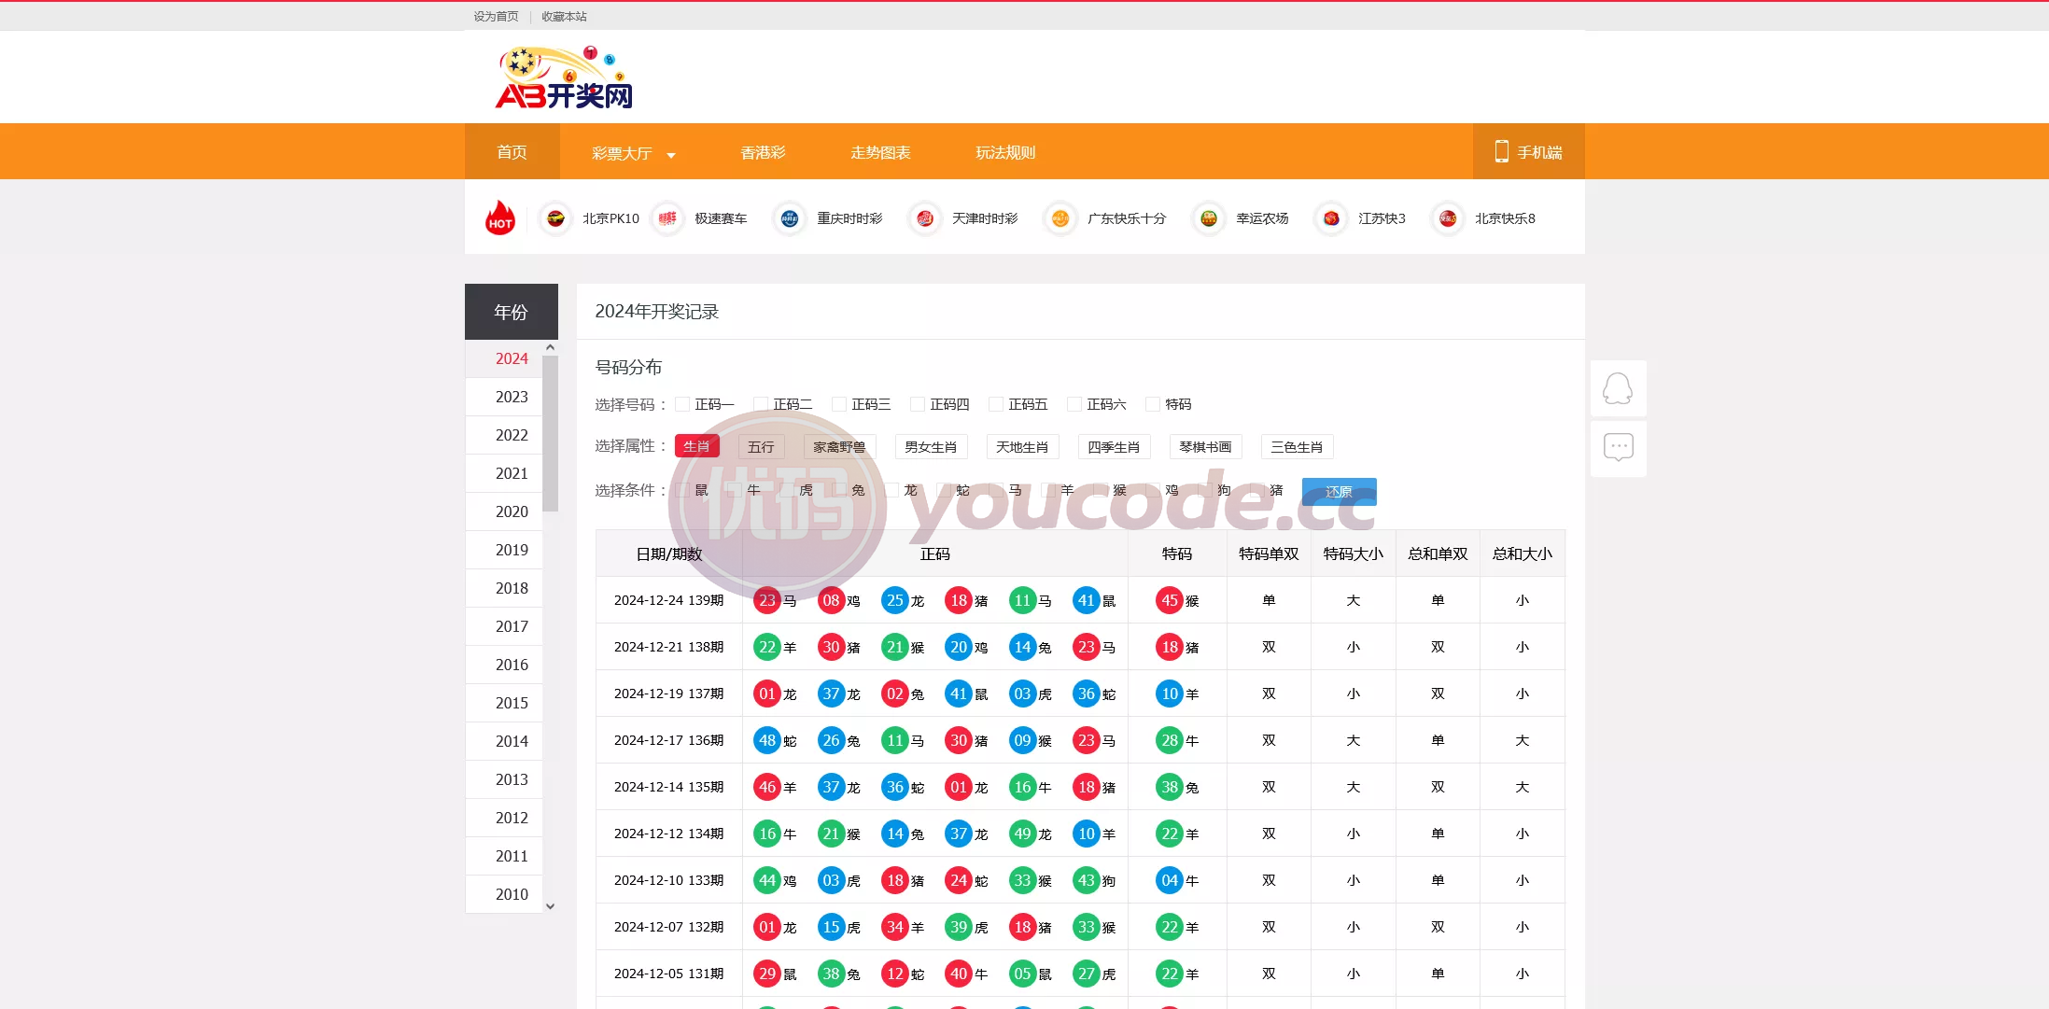Select the 三色生肖 attribute button
This screenshot has width=2049, height=1009.
pos(1297,446)
